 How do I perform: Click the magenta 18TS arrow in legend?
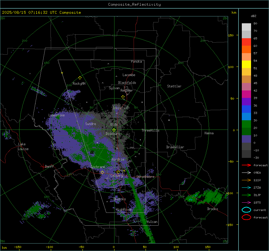[246, 203]
